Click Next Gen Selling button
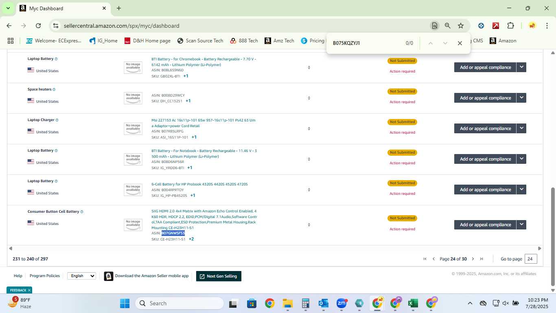The width and height of the screenshot is (556, 313). pos(219,276)
